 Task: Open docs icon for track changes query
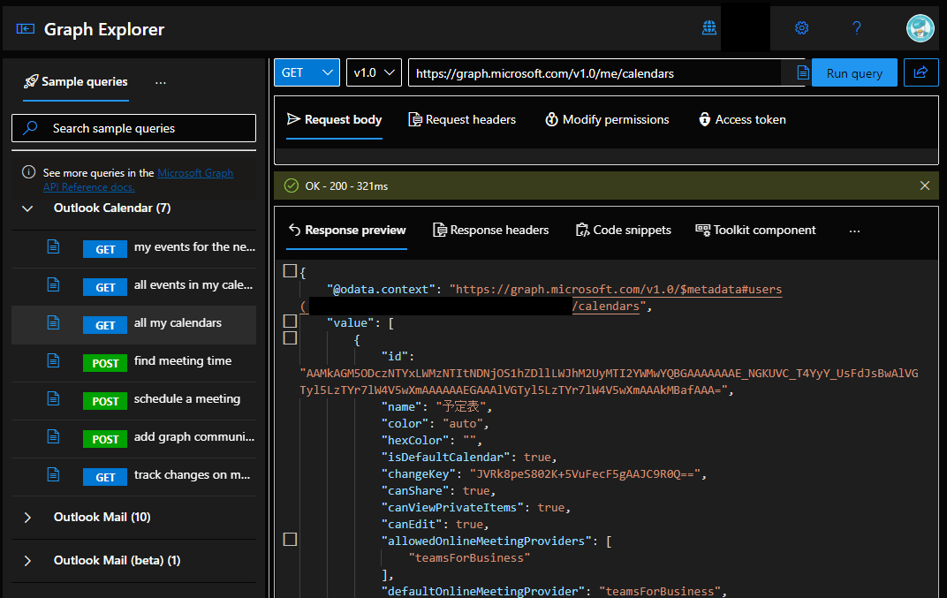coord(53,474)
